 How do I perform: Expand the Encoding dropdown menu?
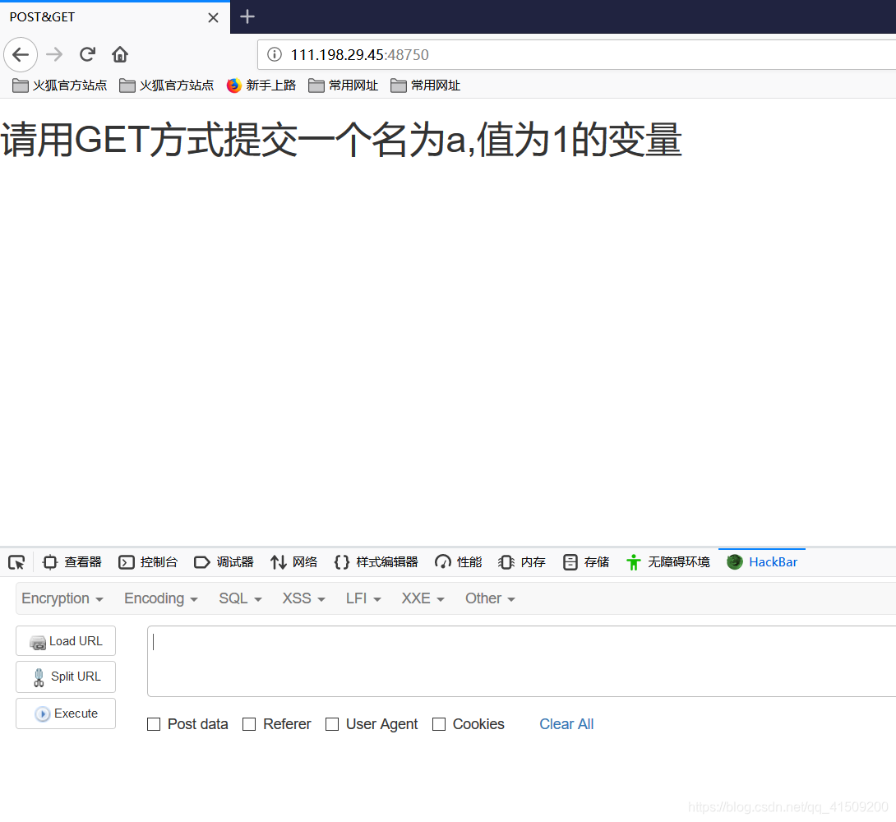tap(161, 598)
